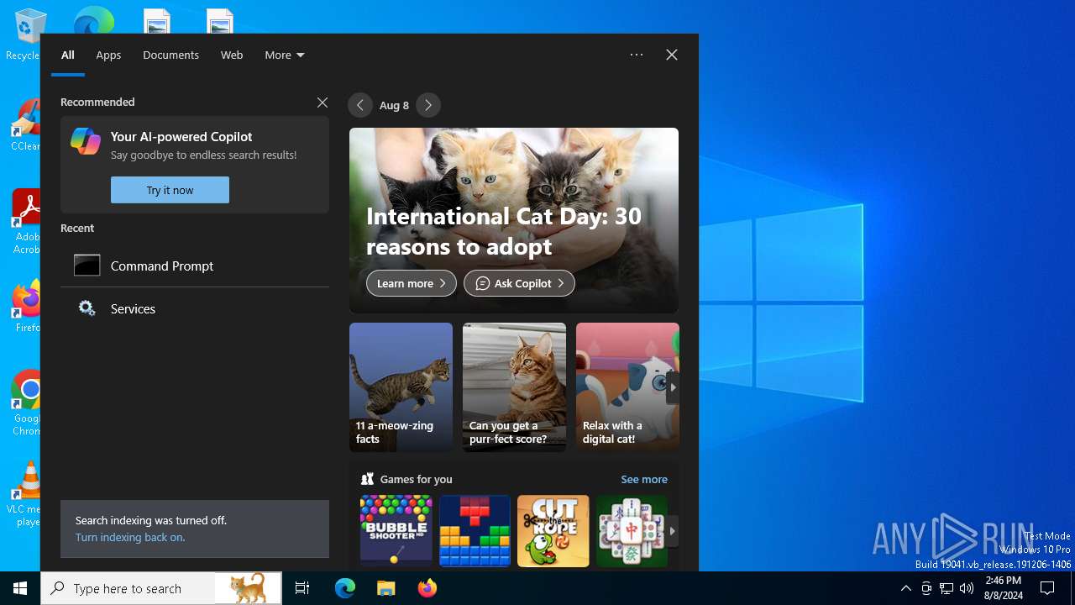This screenshot has height=605, width=1075.
Task: Open the 11 a-meow-zing facts card
Action: coord(401,387)
